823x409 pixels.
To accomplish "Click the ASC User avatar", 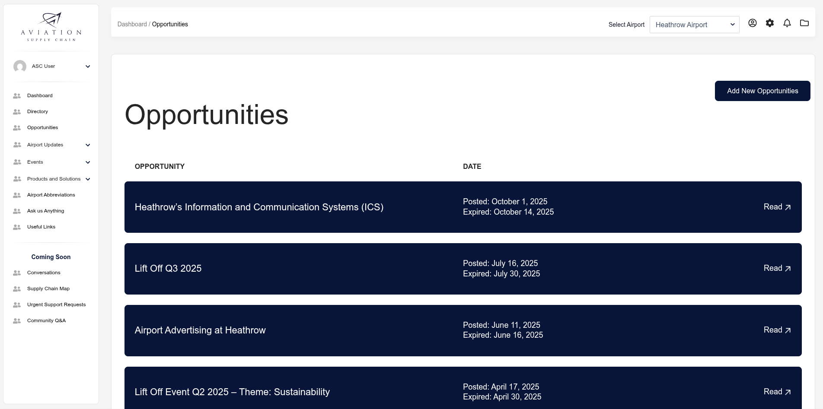I will pyautogui.click(x=20, y=67).
